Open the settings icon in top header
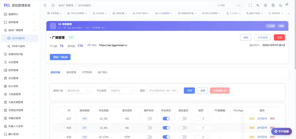The height and width of the screenshot is (139, 296). (x=265, y=6)
